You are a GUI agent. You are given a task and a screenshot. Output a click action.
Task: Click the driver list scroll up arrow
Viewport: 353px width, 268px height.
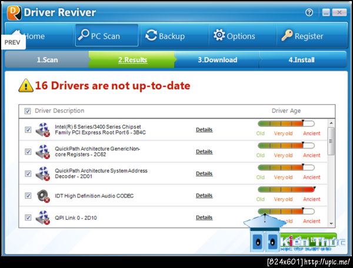[331, 123]
